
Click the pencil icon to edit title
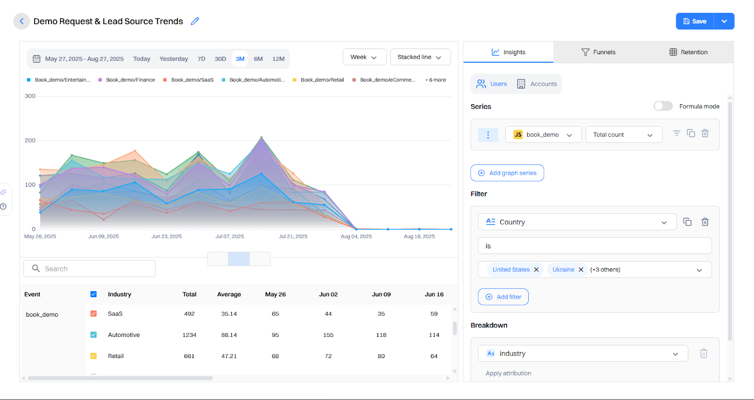point(195,21)
